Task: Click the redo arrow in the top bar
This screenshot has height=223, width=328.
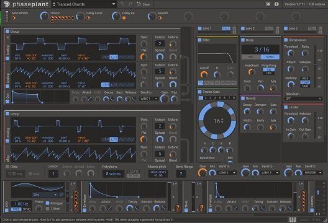Action: point(130,4)
